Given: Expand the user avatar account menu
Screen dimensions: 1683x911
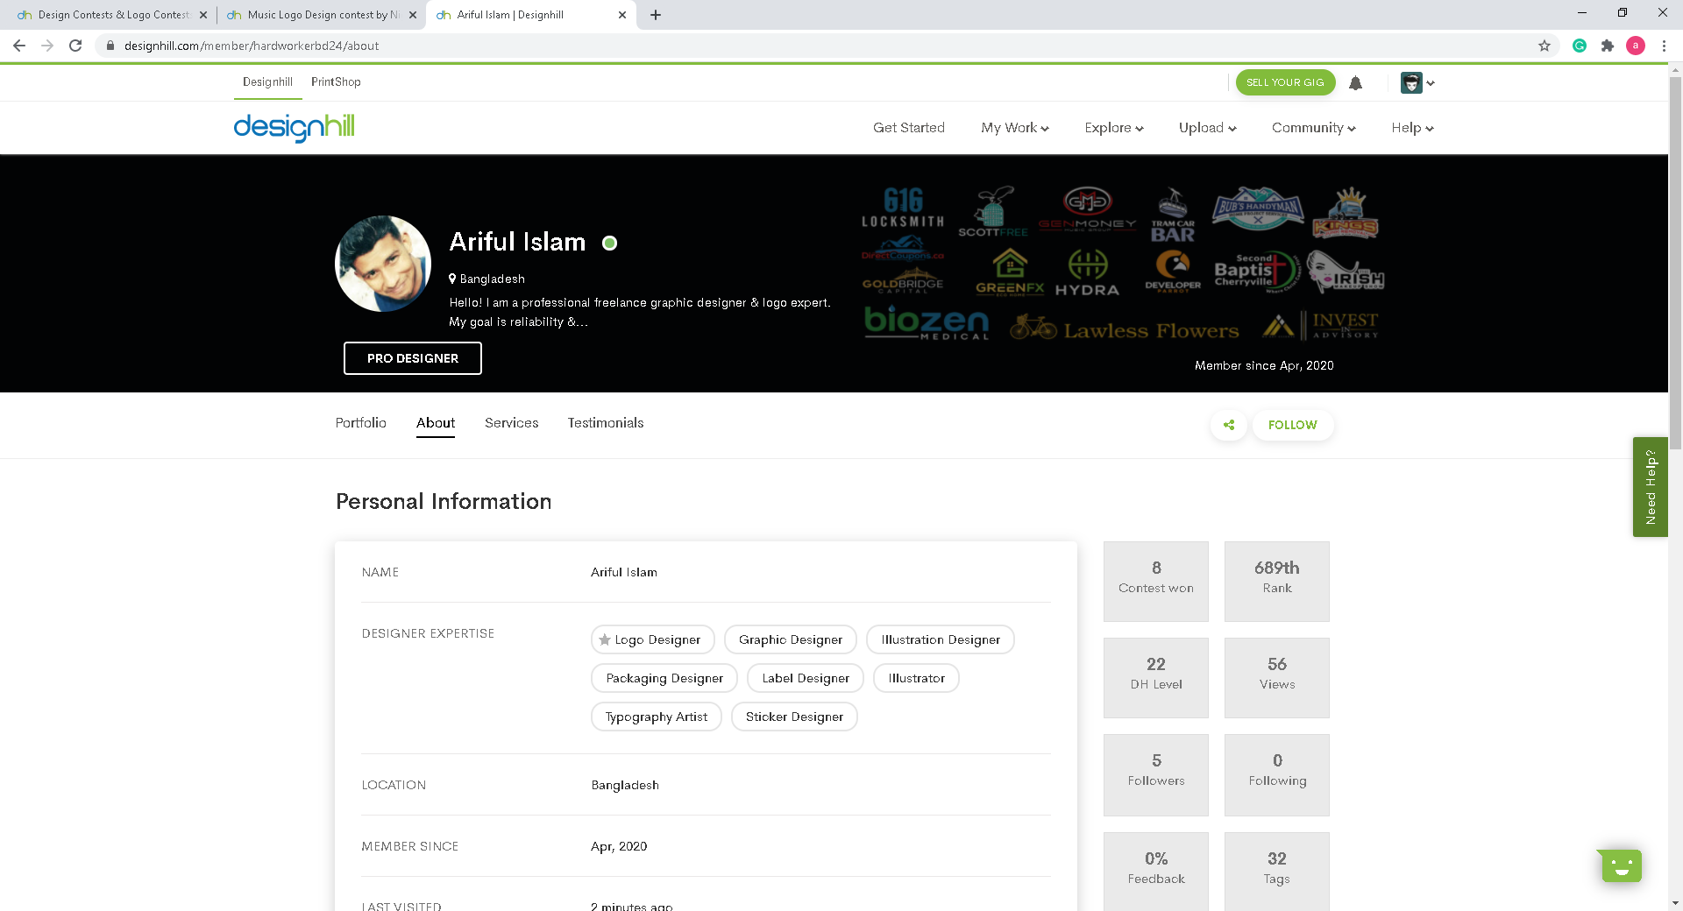Looking at the screenshot, I should click(1417, 83).
